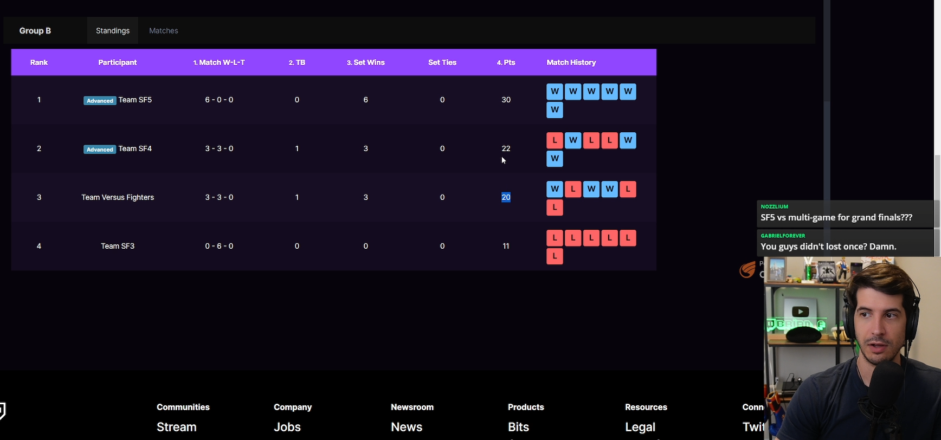Select the Standings tab
The width and height of the screenshot is (941, 440).
tap(113, 31)
